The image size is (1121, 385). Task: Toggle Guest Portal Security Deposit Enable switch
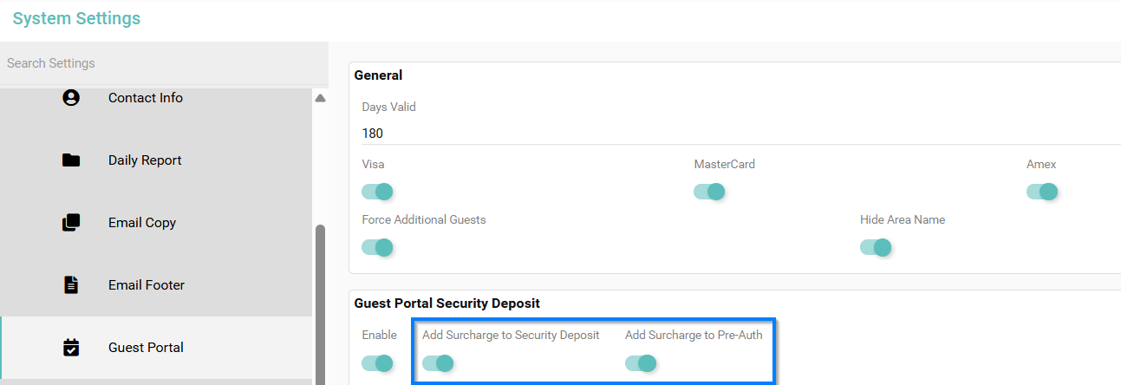pos(378,362)
